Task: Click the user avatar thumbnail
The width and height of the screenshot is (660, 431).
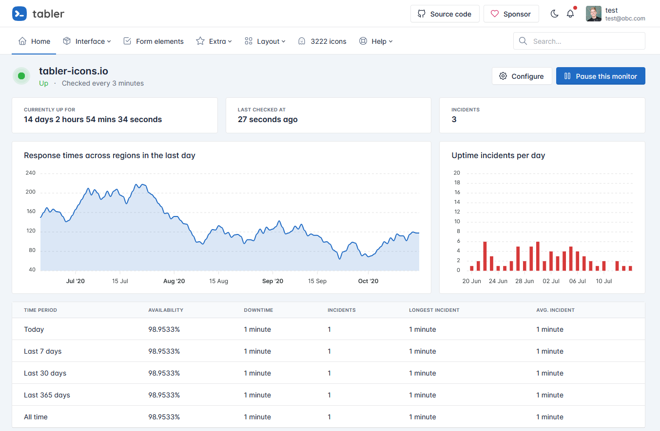Action: [x=593, y=14]
